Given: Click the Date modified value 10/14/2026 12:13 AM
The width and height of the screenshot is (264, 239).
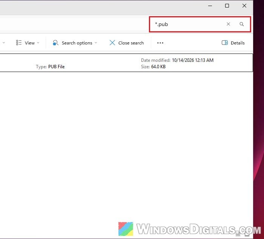Looking at the screenshot, I should 193,60.
